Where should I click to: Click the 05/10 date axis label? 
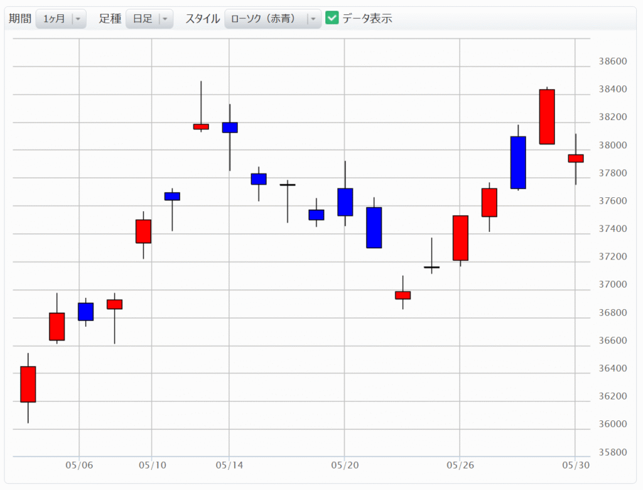click(x=152, y=465)
